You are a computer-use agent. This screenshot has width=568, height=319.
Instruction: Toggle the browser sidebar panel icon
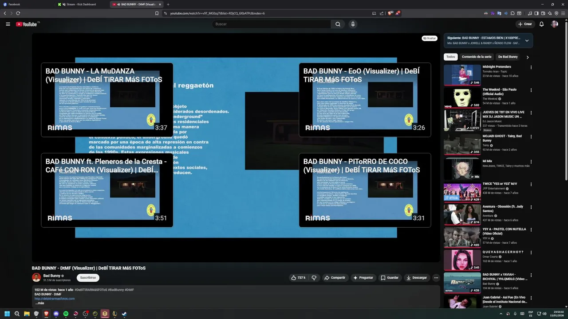coord(536,13)
